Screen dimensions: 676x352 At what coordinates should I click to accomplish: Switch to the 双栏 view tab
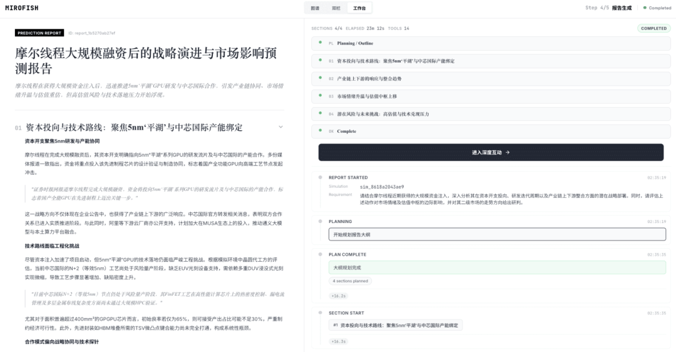336,8
